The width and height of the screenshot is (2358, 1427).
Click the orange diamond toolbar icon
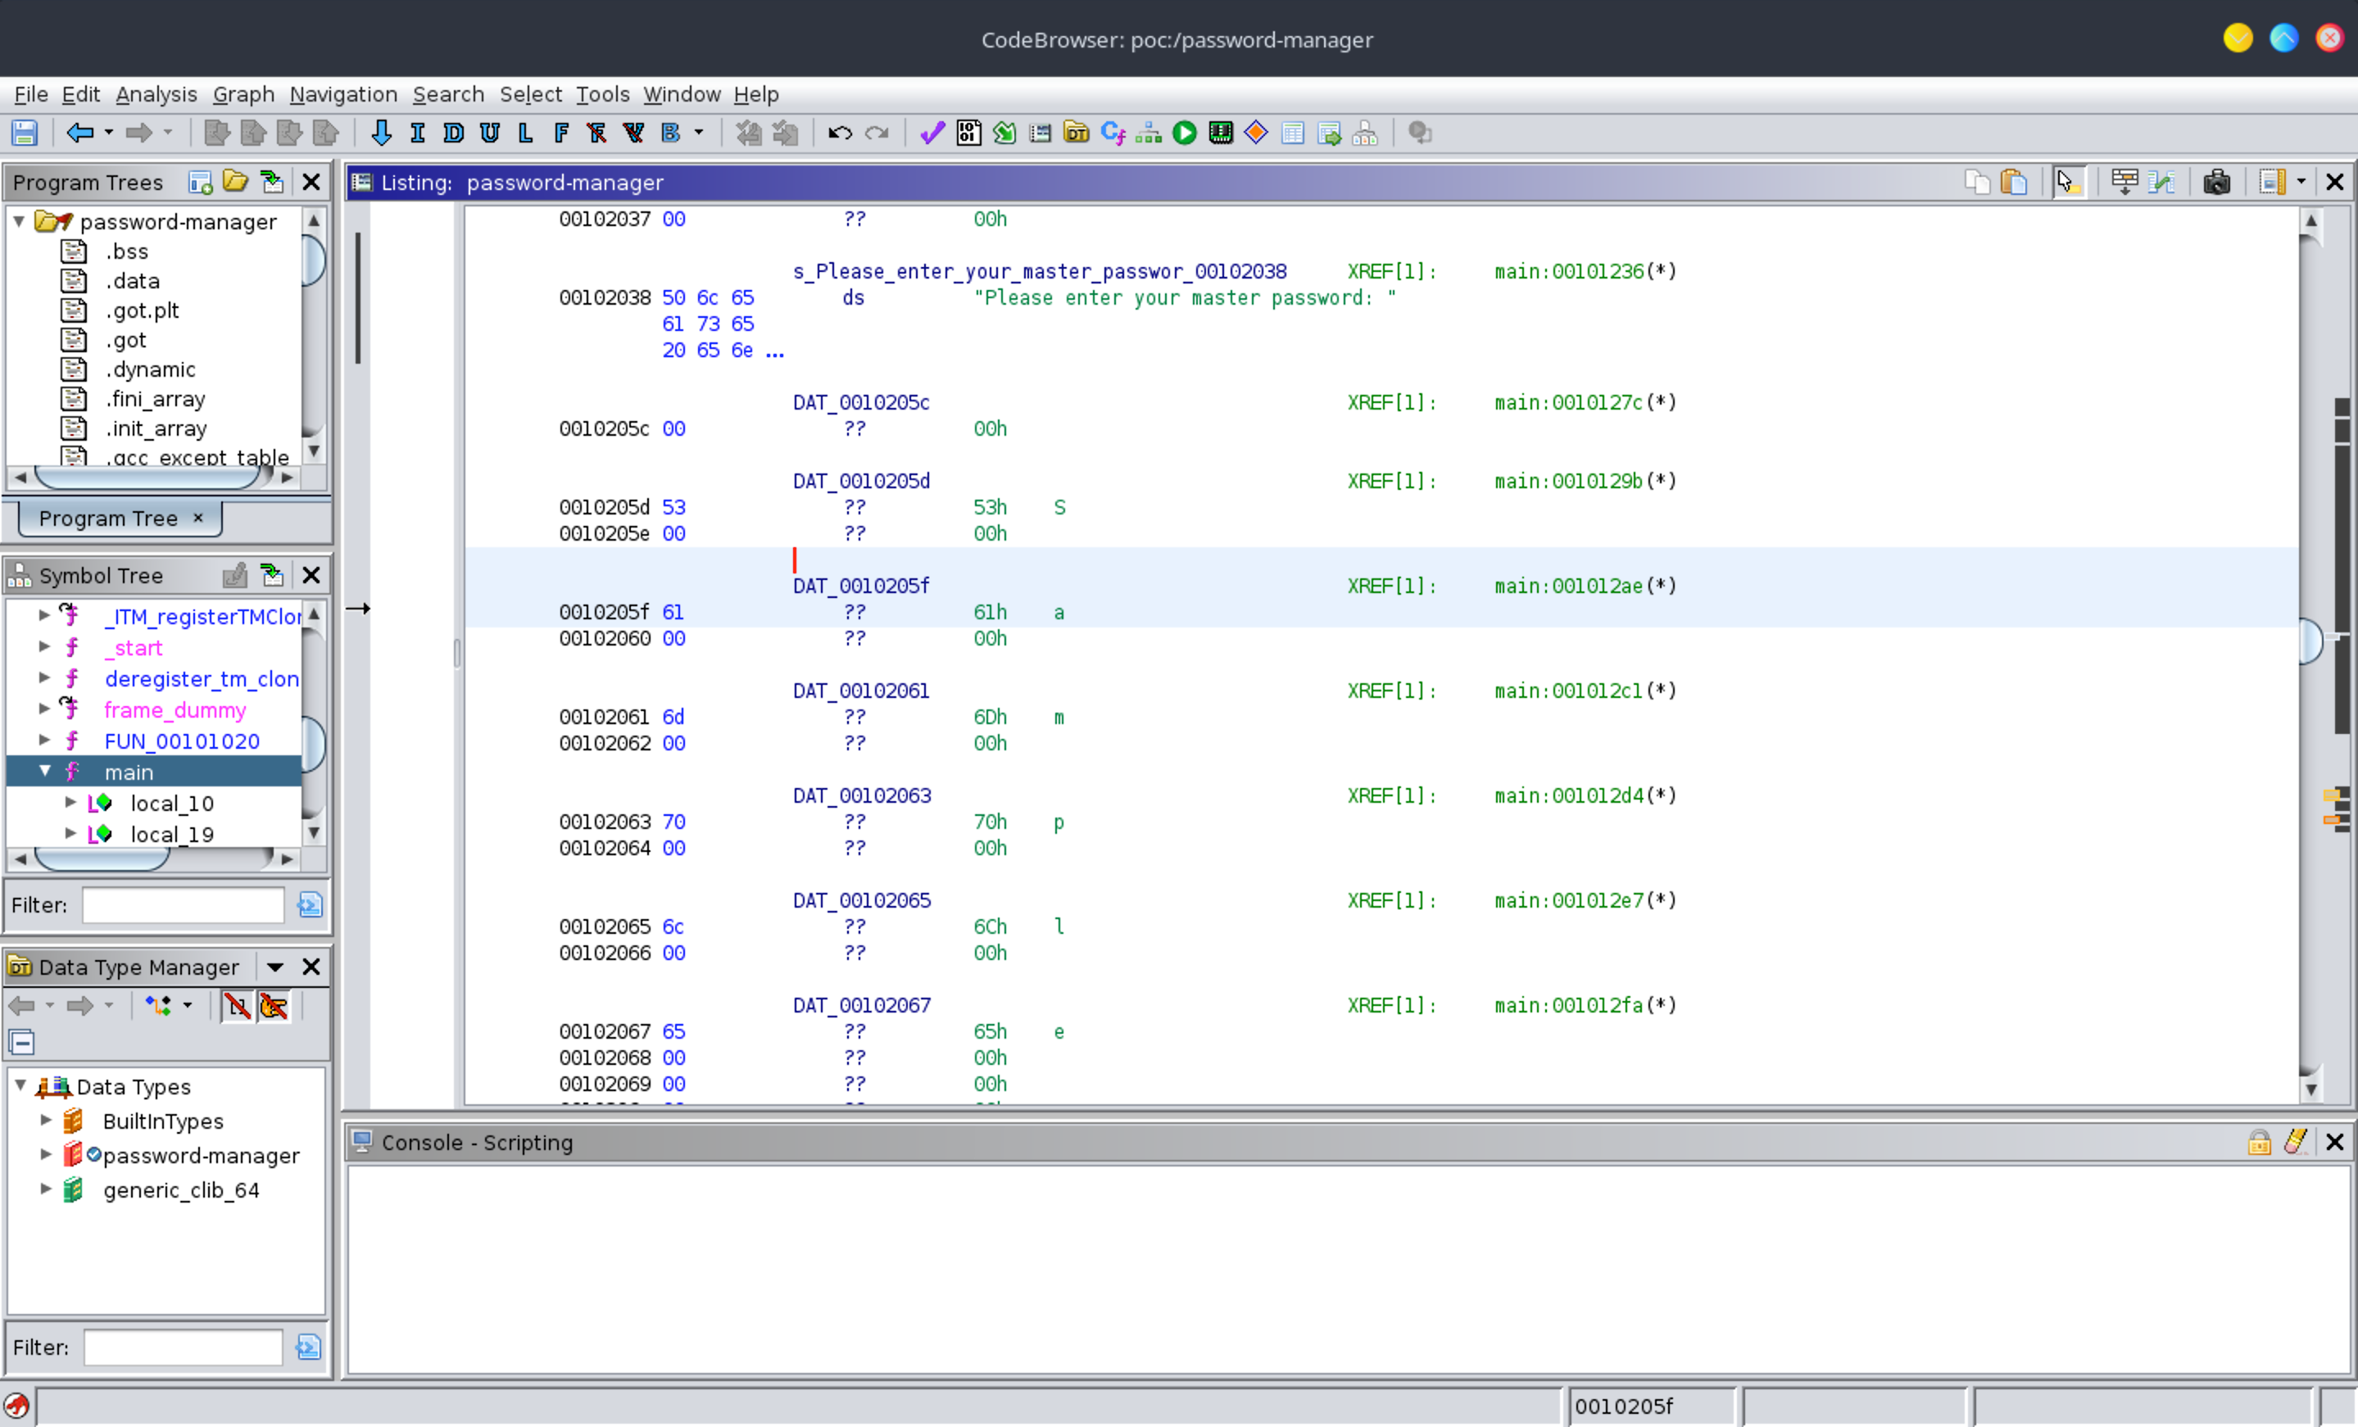coord(1257,133)
